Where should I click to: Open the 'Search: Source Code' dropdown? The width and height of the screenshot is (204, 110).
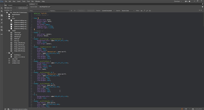(x=128, y=11)
